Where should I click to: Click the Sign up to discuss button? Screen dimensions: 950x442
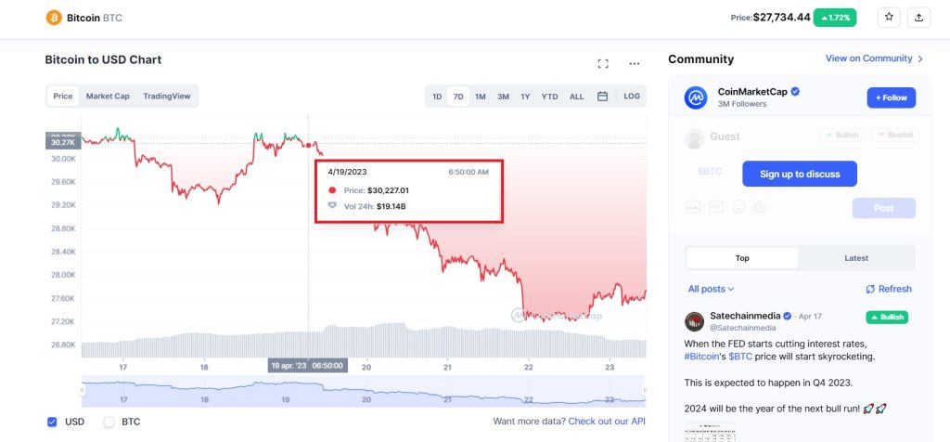tap(799, 174)
